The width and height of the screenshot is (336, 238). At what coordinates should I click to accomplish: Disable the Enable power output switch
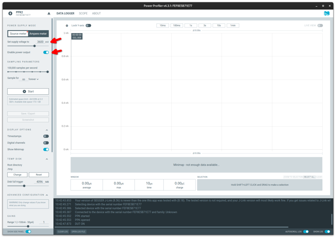46,52
